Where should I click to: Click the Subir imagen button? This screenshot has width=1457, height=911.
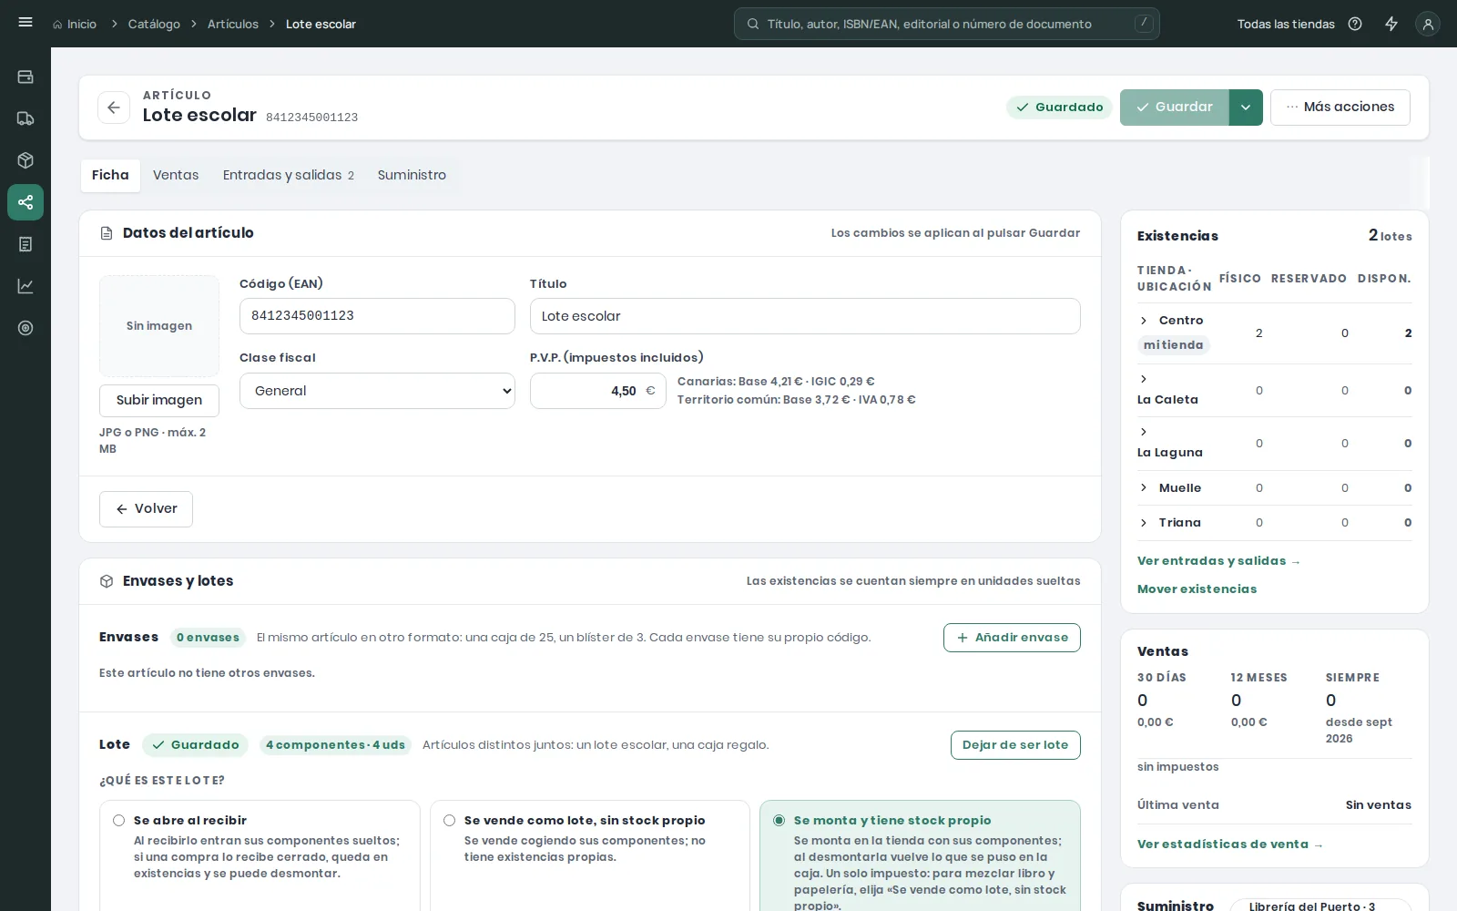pyautogui.click(x=159, y=400)
